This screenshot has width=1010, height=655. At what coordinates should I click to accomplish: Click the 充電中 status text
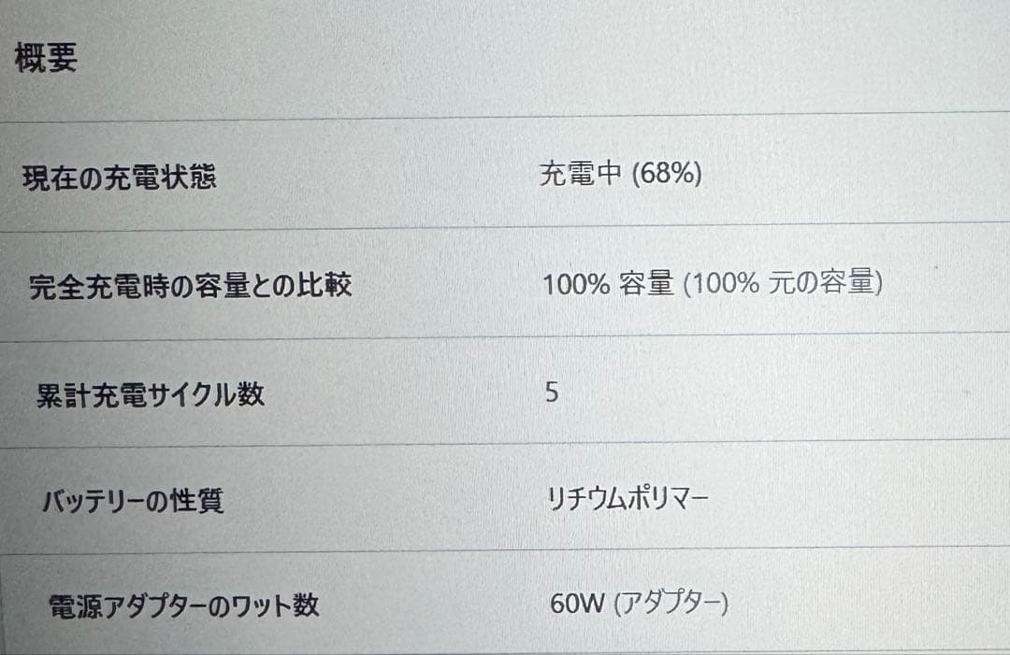pos(580,174)
